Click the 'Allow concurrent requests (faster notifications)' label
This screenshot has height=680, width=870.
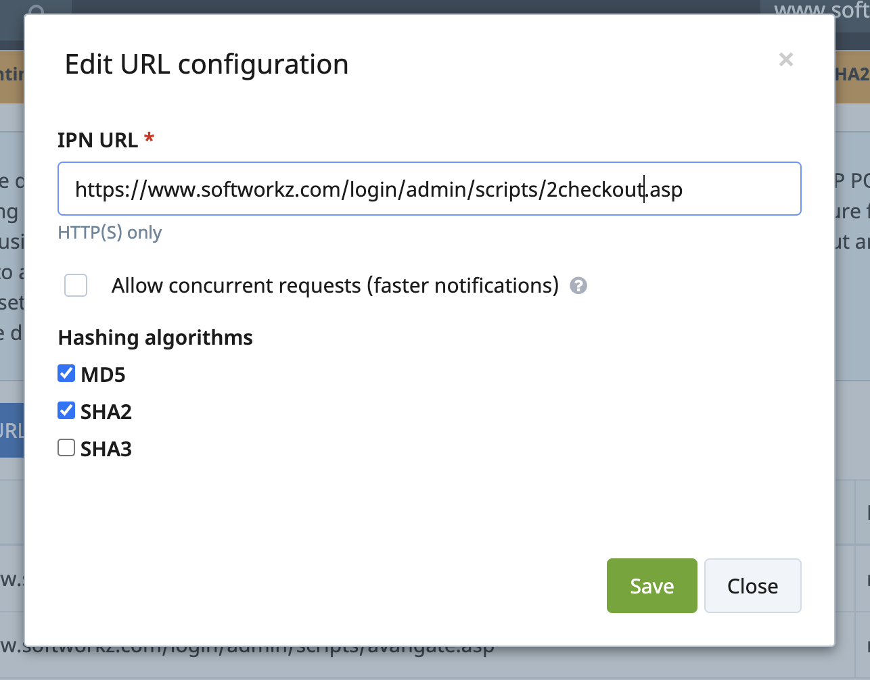tap(335, 285)
